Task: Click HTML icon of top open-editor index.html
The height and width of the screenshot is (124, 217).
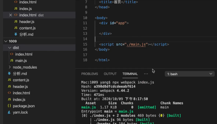Action: [x=16, y=2]
